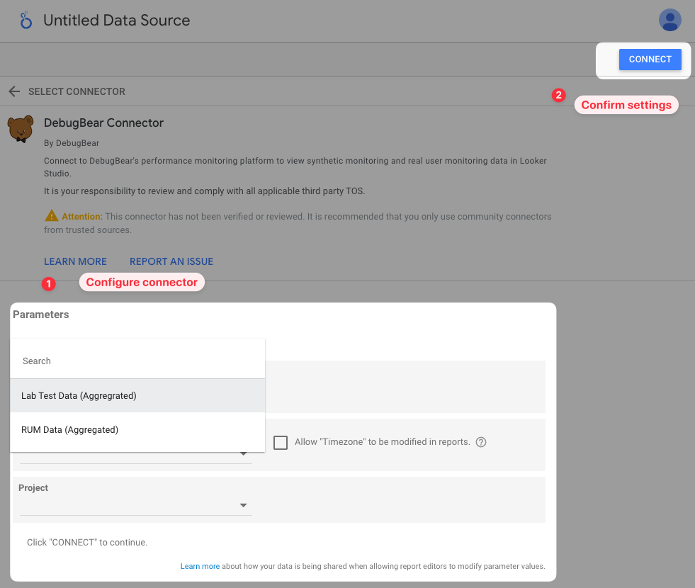Click REPORT AN ISSUE link
695x588 pixels.
click(171, 261)
